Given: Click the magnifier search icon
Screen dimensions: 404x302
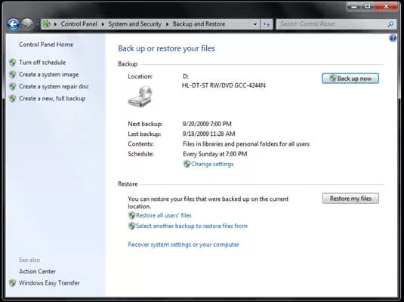Looking at the screenshot, I should [390, 24].
